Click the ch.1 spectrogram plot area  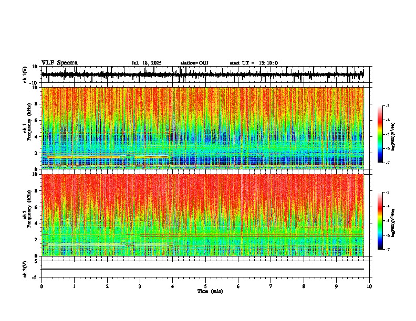click(x=202, y=128)
